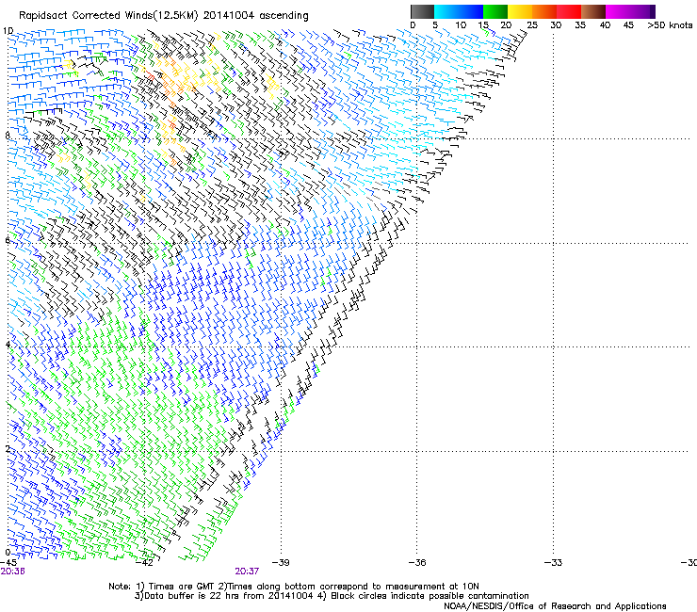Click the latitude '10' axis label
Image resolution: width=697 pixels, height=612 pixels.
pos(8,31)
